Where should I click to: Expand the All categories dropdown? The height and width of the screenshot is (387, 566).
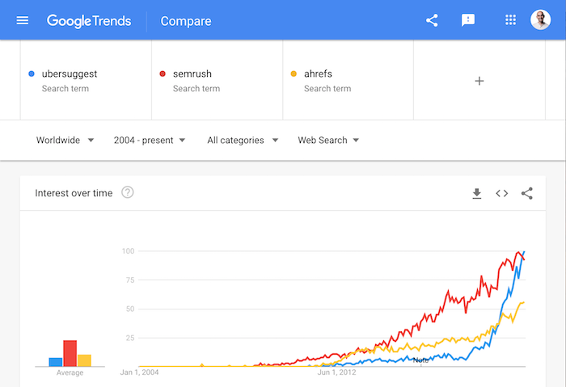coord(243,140)
